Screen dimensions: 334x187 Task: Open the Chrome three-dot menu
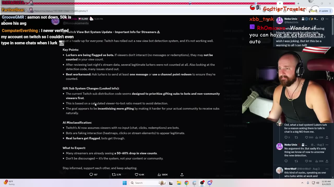click(x=330, y=11)
